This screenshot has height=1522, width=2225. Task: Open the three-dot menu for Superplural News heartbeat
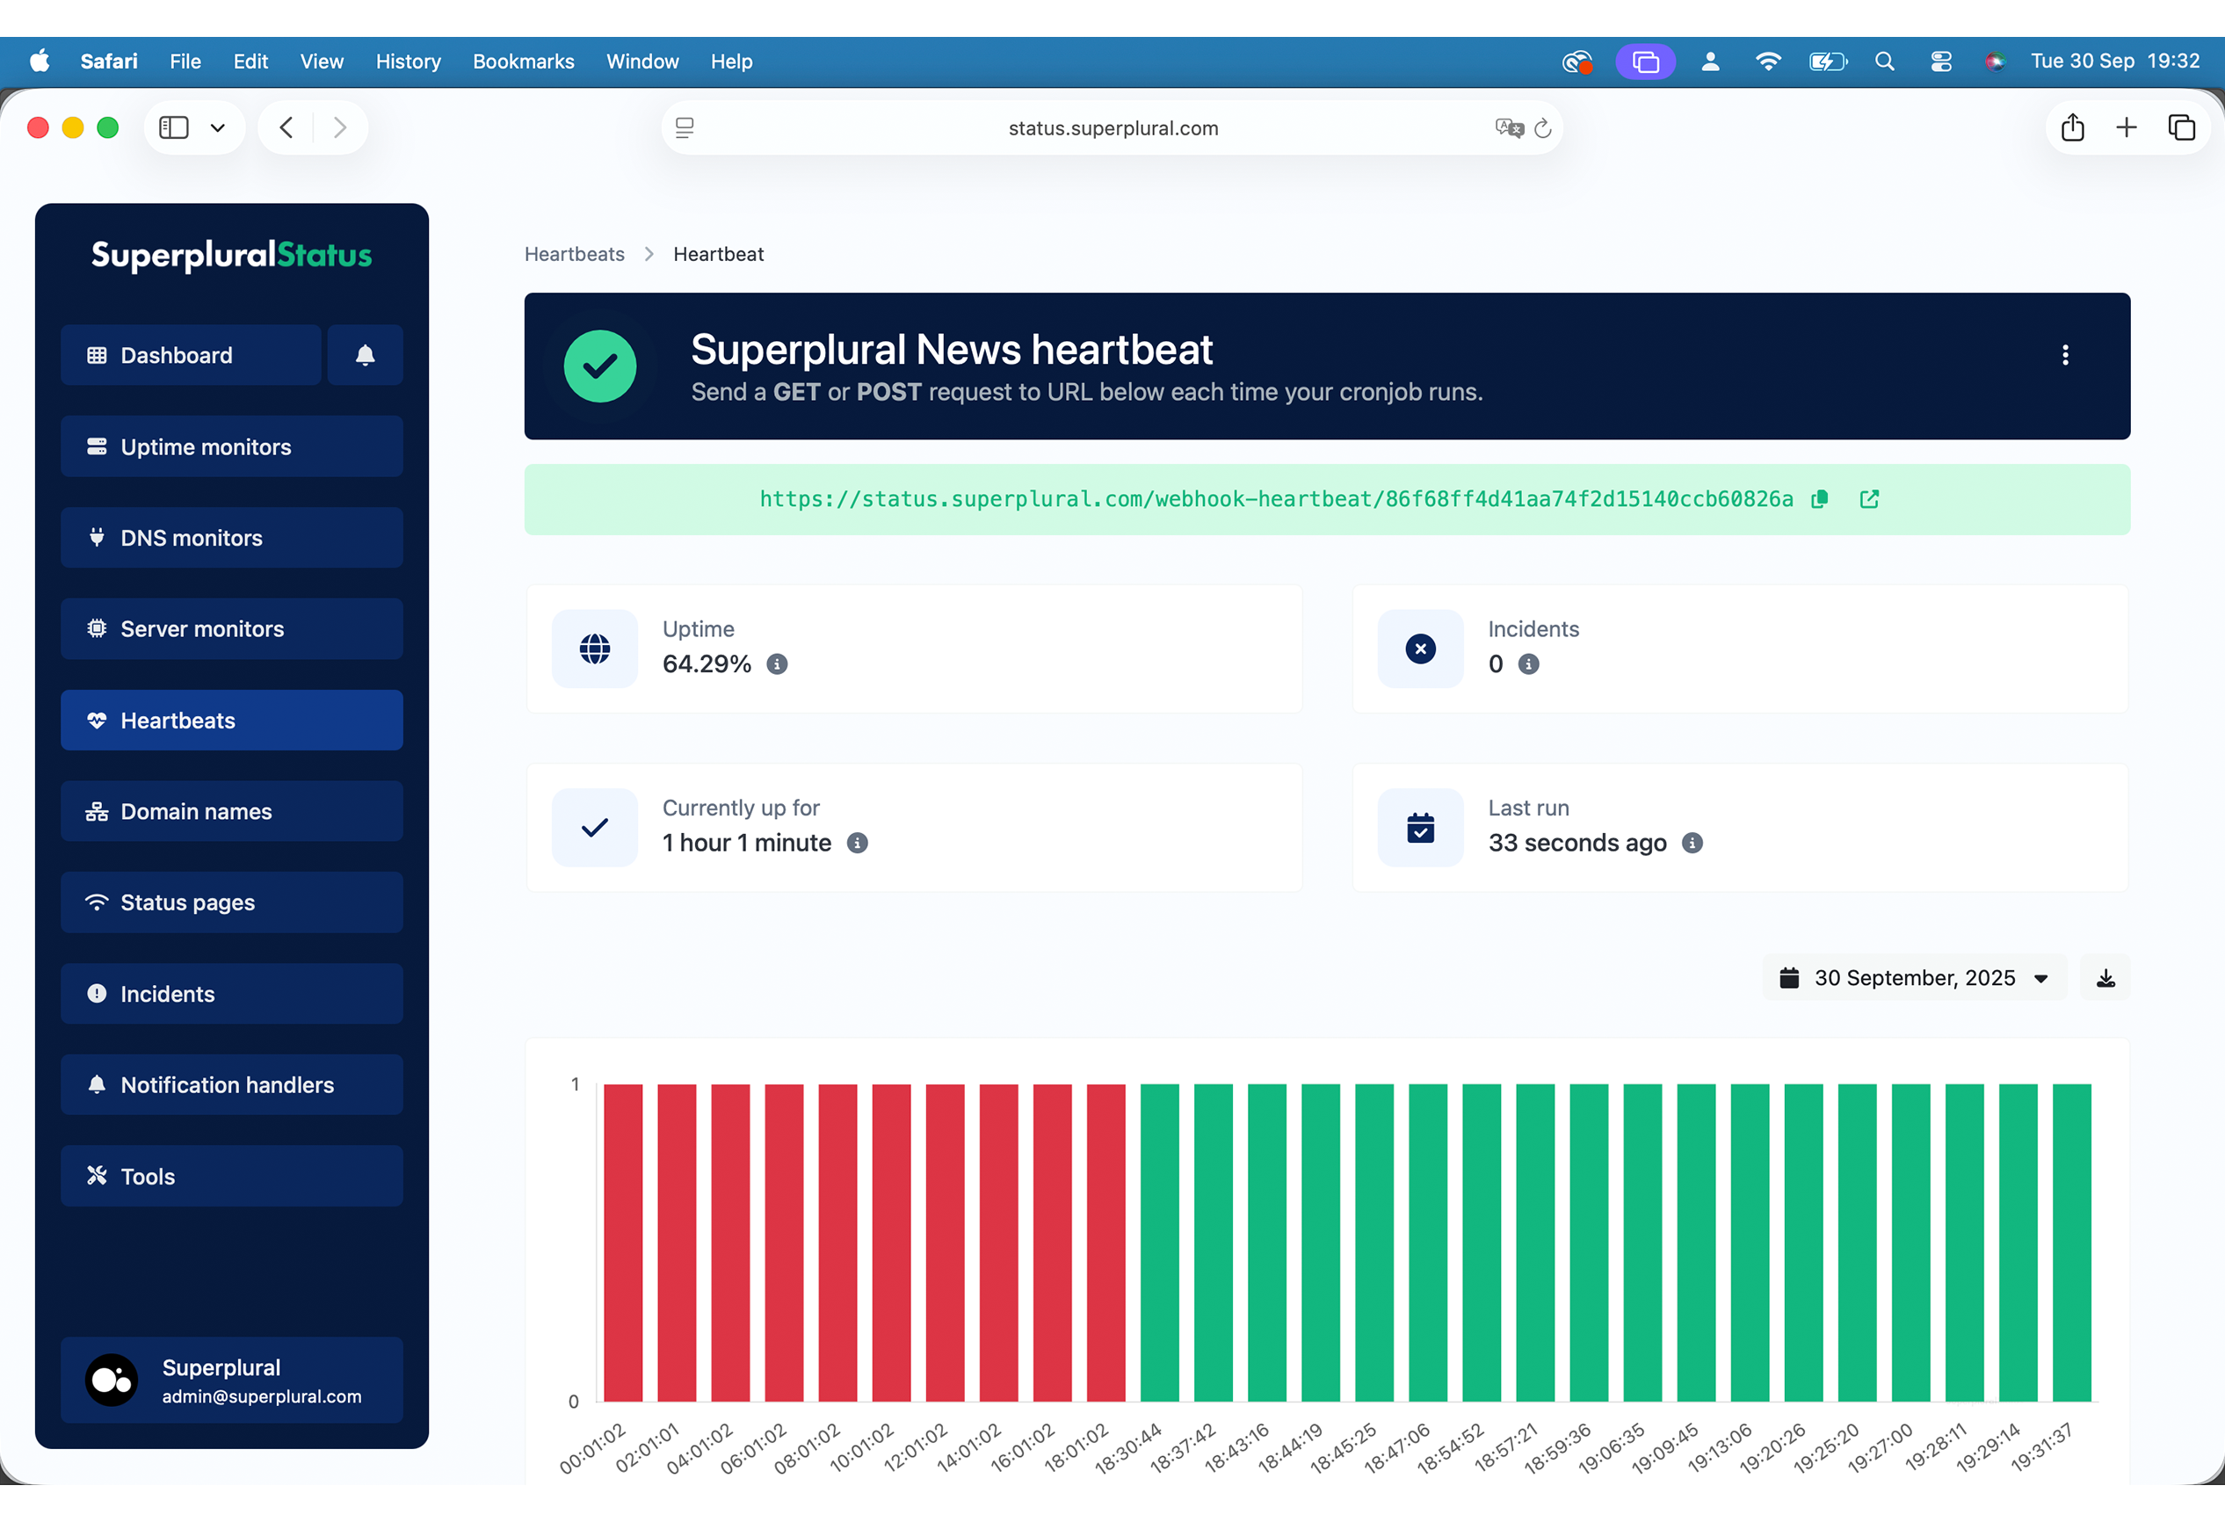(2065, 355)
